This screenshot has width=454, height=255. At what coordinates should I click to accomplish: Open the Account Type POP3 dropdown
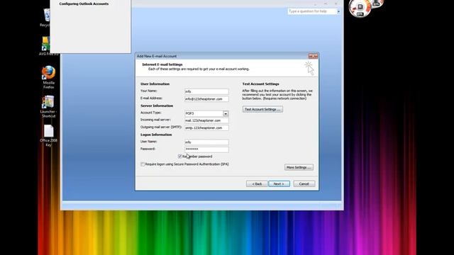(x=226, y=113)
